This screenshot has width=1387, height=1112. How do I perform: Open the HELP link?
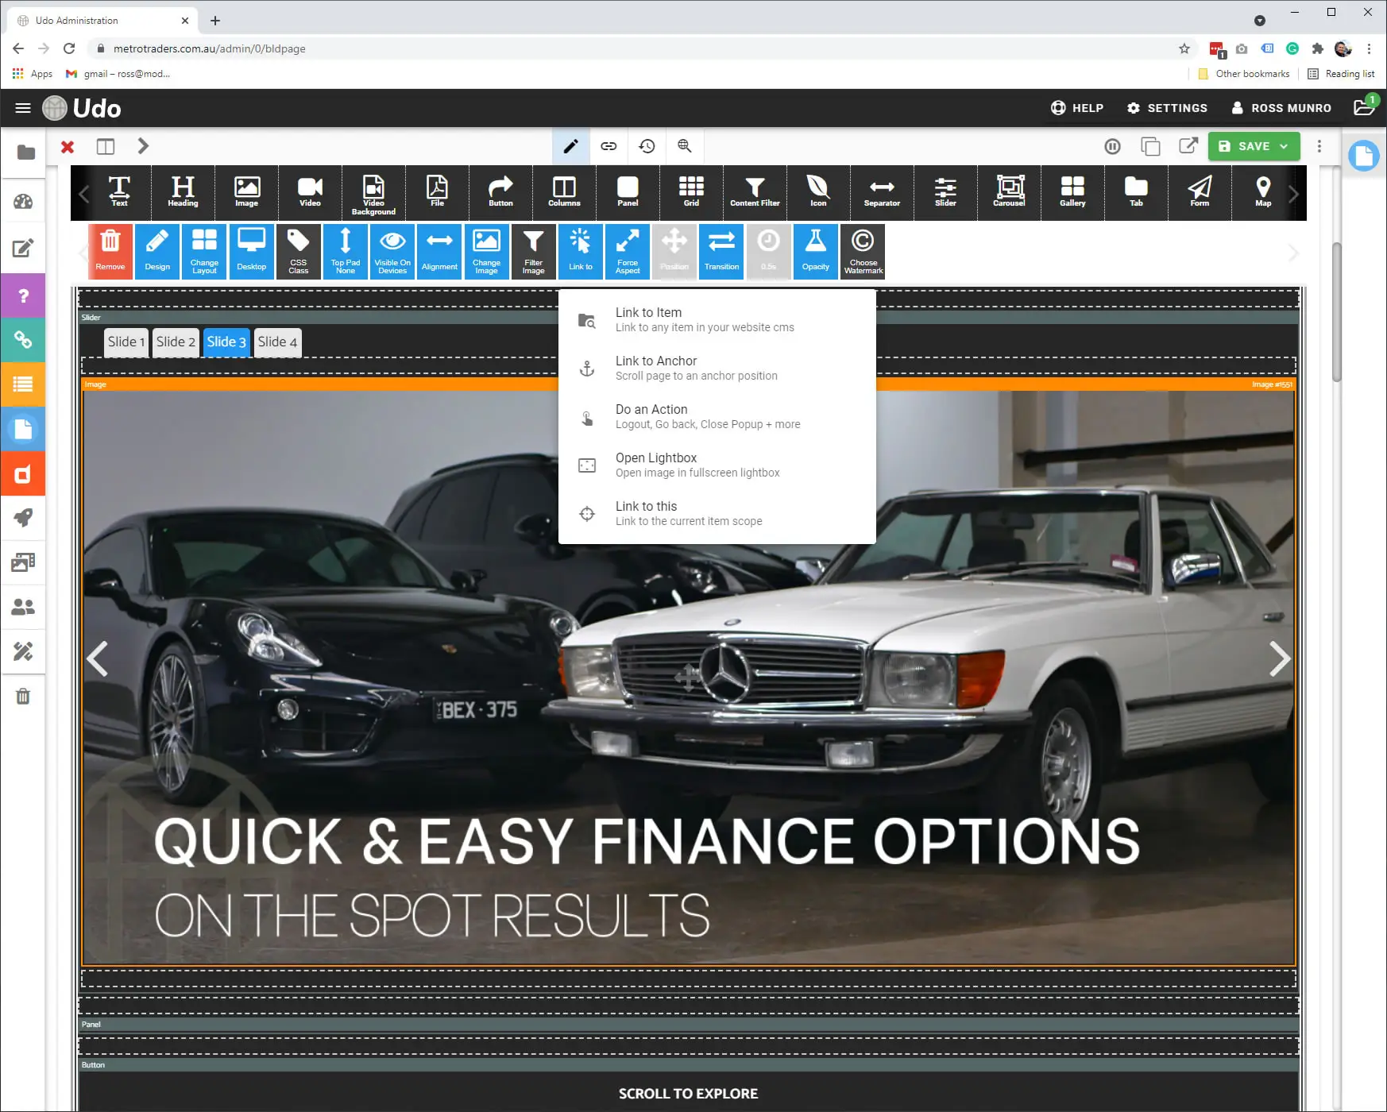1077,108
